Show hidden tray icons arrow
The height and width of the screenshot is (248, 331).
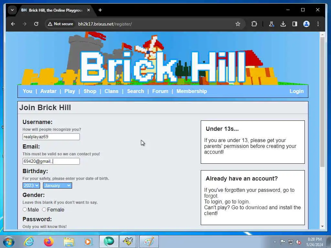click(x=275, y=242)
